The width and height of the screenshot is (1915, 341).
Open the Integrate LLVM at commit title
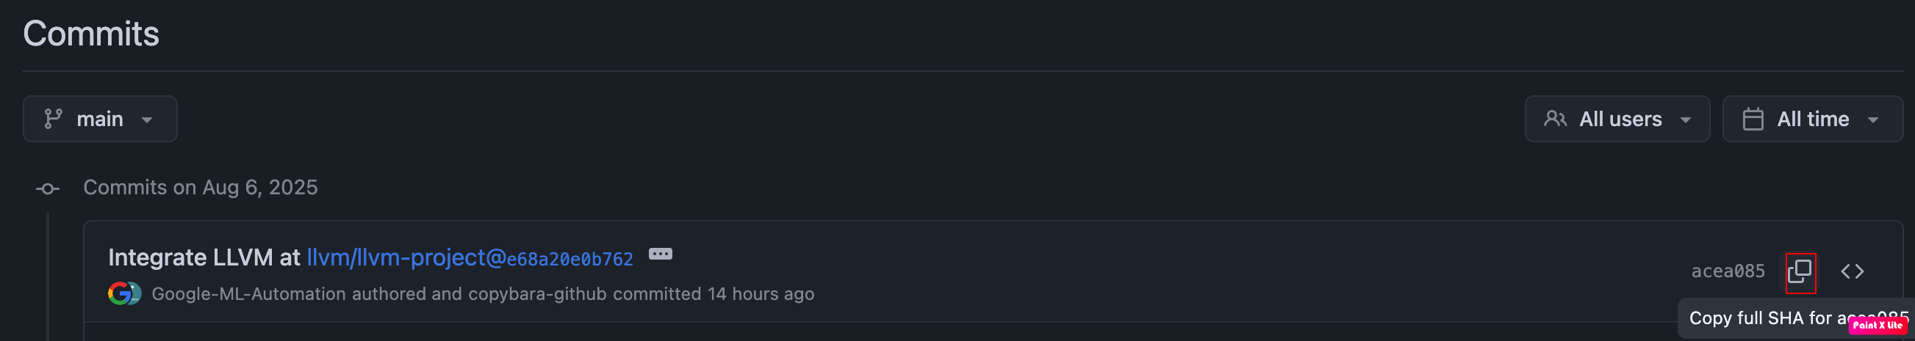tap(204, 258)
